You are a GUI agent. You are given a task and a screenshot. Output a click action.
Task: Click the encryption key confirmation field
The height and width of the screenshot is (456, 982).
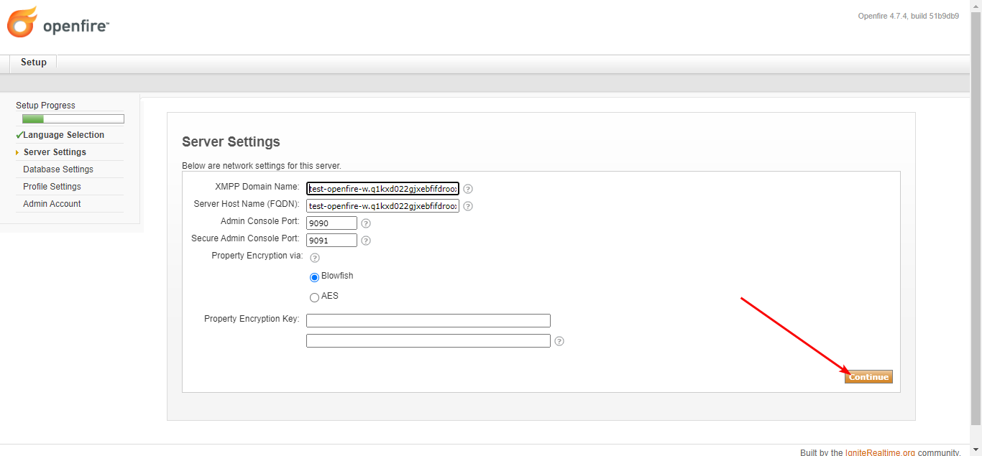[x=428, y=340]
